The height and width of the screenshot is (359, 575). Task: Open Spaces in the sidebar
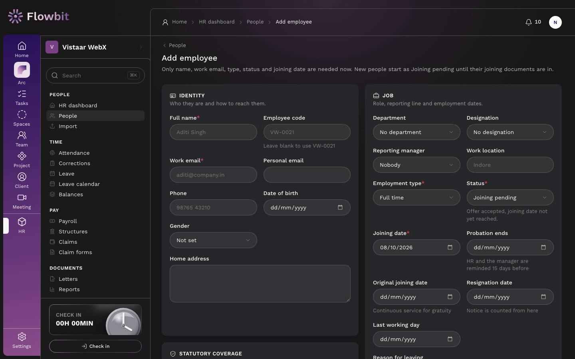point(22,118)
